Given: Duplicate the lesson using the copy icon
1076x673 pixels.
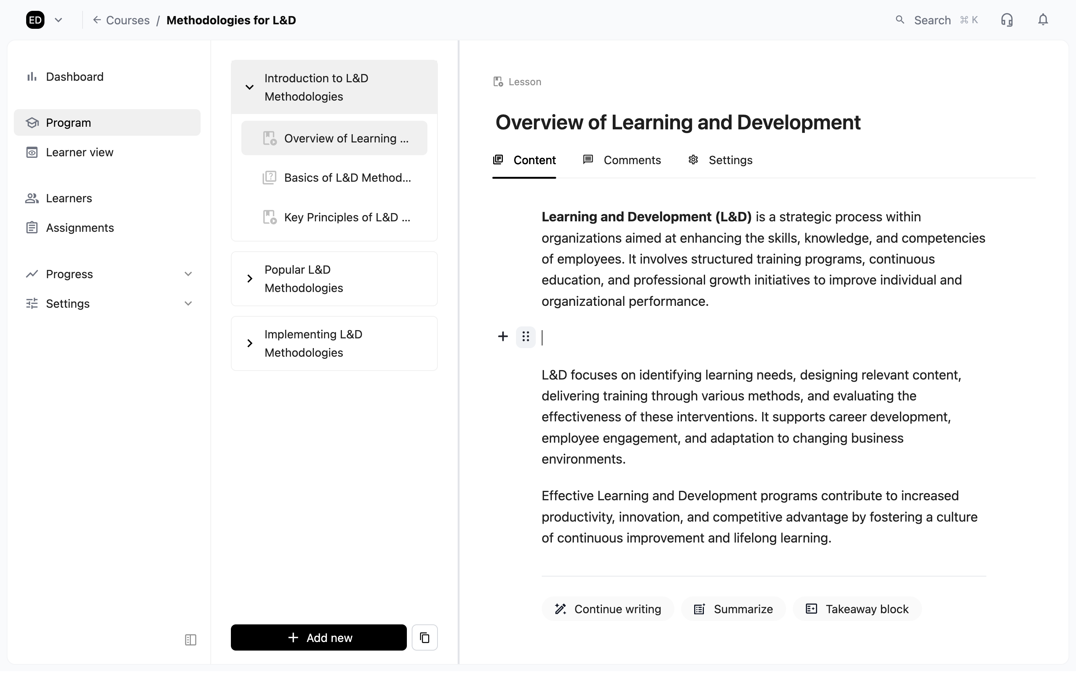Looking at the screenshot, I should (424, 637).
